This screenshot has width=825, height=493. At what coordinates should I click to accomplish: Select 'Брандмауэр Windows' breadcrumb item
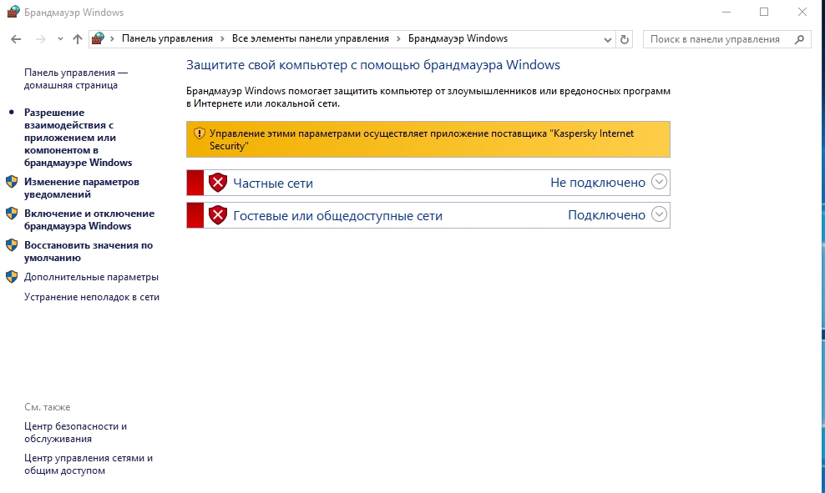tap(458, 38)
